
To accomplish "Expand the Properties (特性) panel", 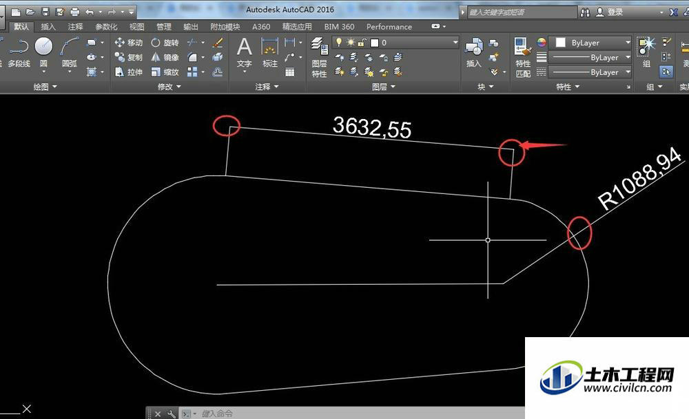I will [x=568, y=87].
